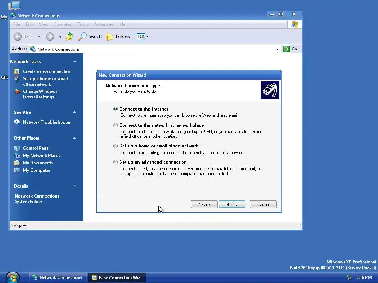Open the Edit menu
The width and height of the screenshot is (378, 283).
click(x=30, y=24)
